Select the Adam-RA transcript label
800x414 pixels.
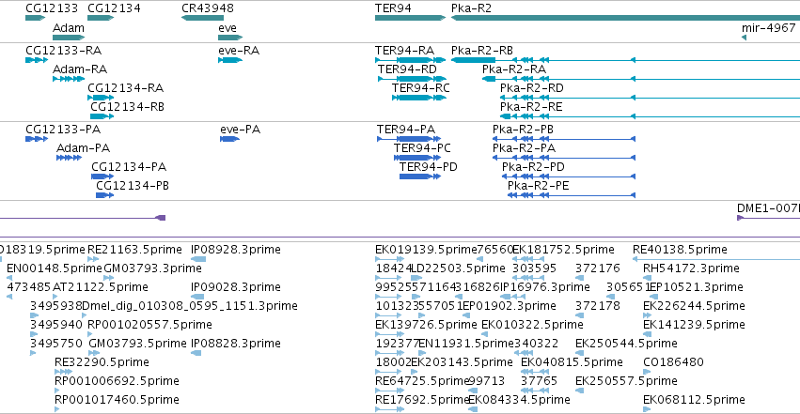(80, 69)
